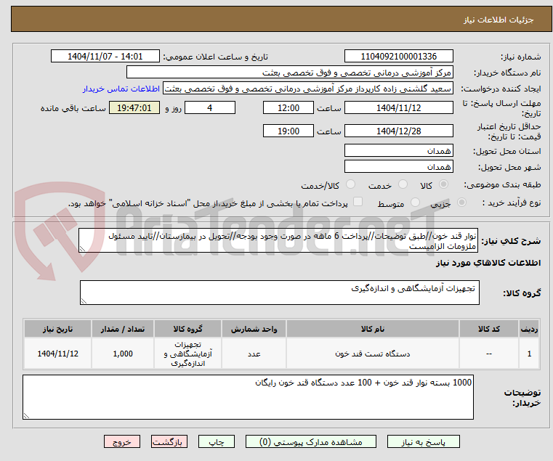The width and height of the screenshot is (553, 461).
Task: Click the row number cell 1
Action: (529, 354)
